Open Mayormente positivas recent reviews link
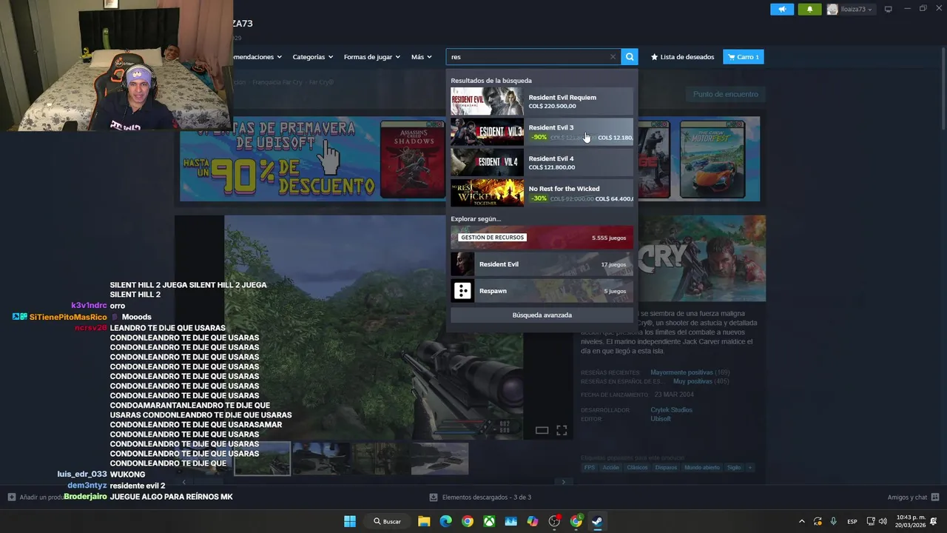 tap(681, 372)
